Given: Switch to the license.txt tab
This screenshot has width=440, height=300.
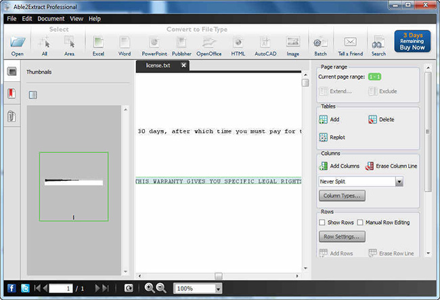Looking at the screenshot, I should click(x=162, y=66).
